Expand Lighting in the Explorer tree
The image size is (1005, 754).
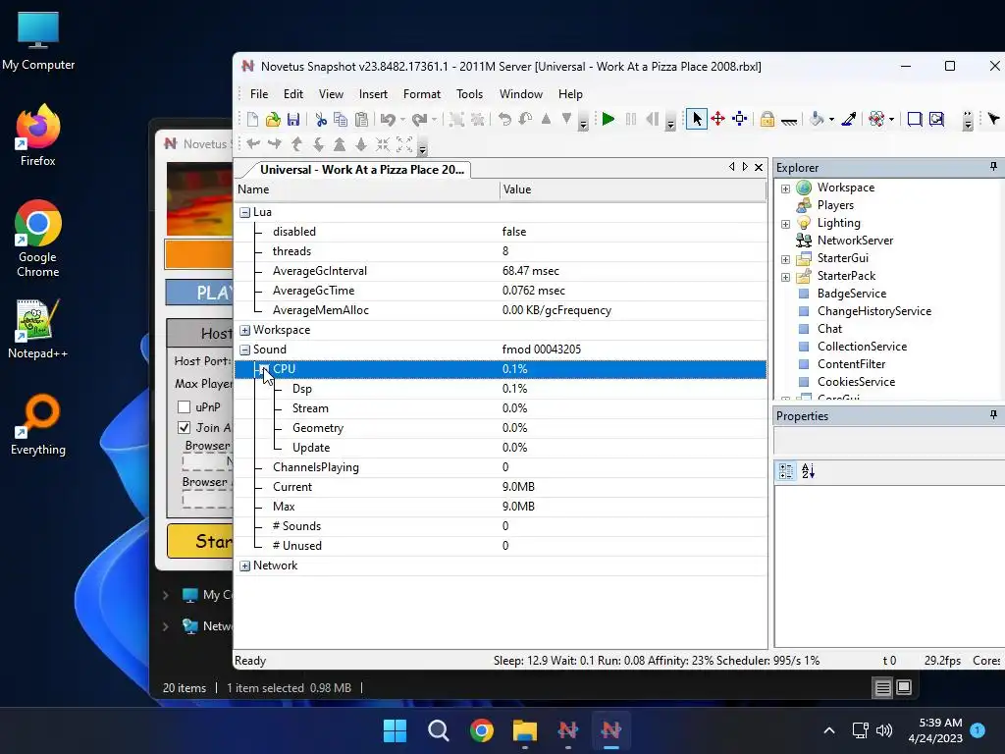tap(785, 224)
